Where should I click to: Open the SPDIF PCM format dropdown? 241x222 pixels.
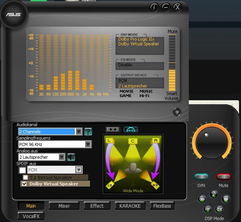[x=55, y=170]
